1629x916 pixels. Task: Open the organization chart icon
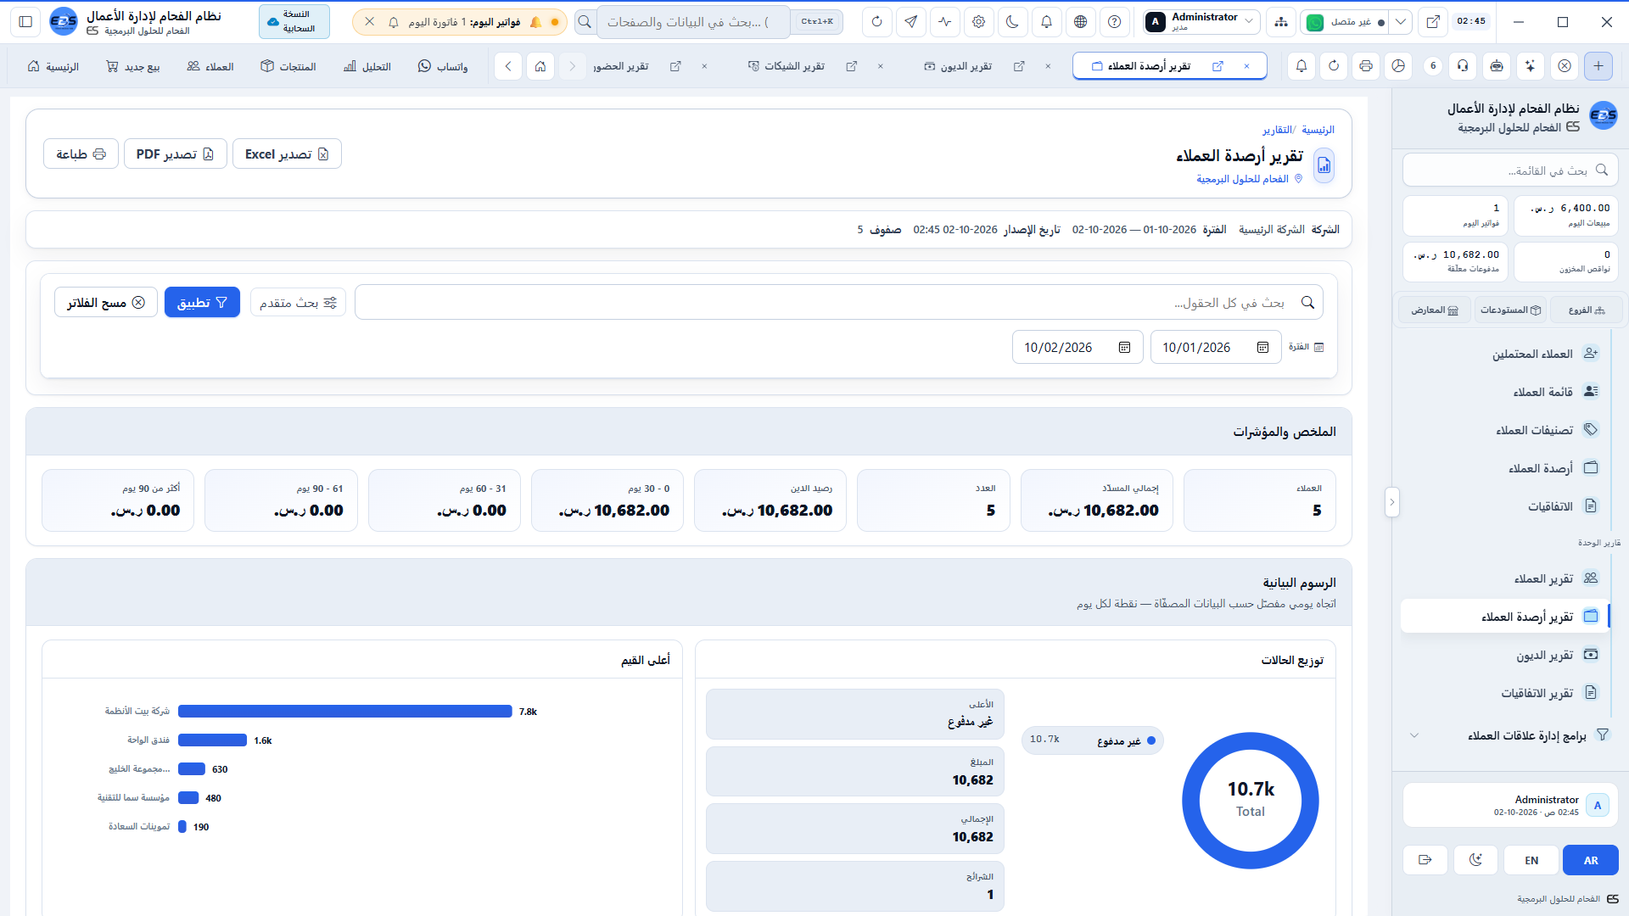click(1281, 22)
